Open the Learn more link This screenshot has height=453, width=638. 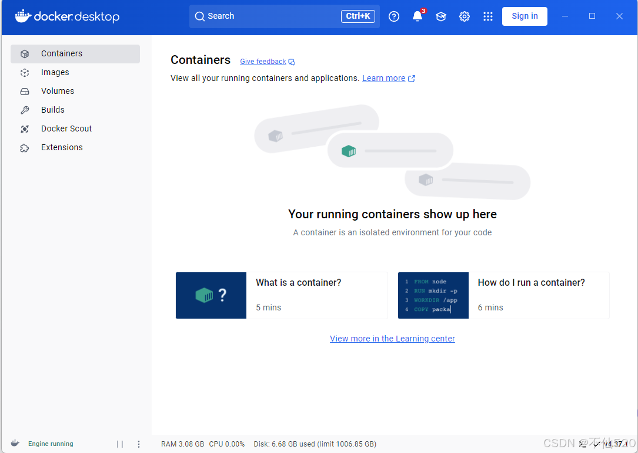tap(385, 78)
